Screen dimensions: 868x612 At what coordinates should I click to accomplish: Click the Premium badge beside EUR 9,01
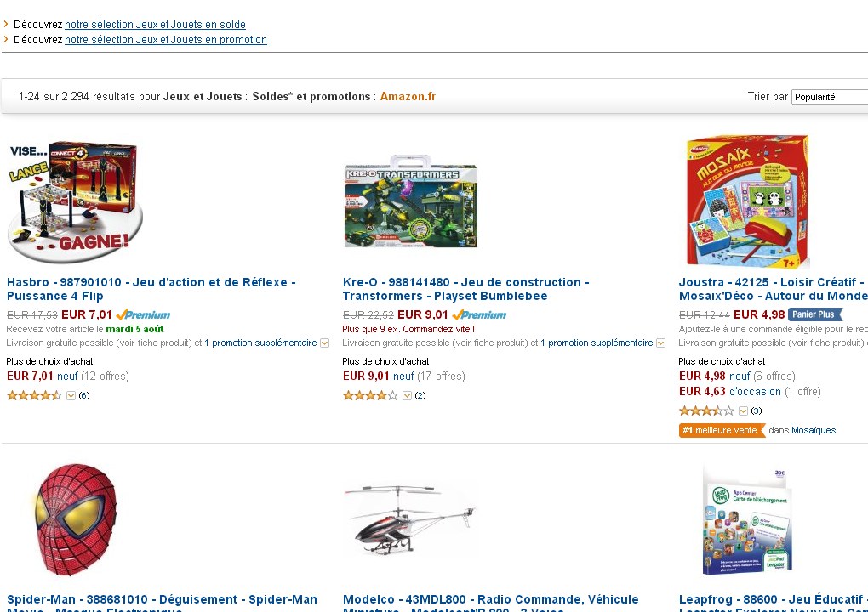479,315
